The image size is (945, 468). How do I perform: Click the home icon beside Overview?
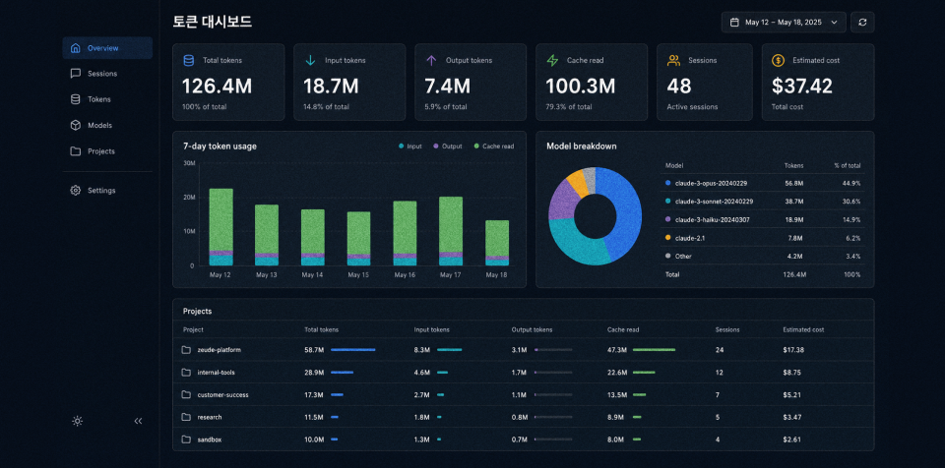click(76, 48)
